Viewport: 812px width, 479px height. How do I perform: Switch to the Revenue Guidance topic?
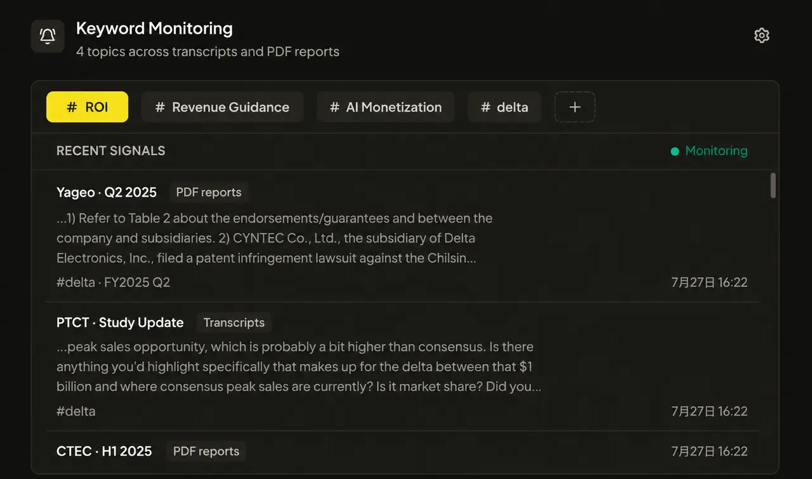pyautogui.click(x=222, y=107)
